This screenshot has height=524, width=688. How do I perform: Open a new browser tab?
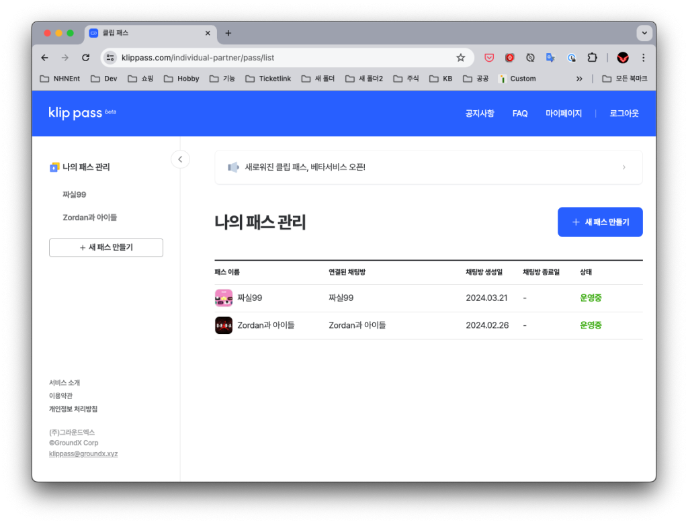click(x=228, y=33)
